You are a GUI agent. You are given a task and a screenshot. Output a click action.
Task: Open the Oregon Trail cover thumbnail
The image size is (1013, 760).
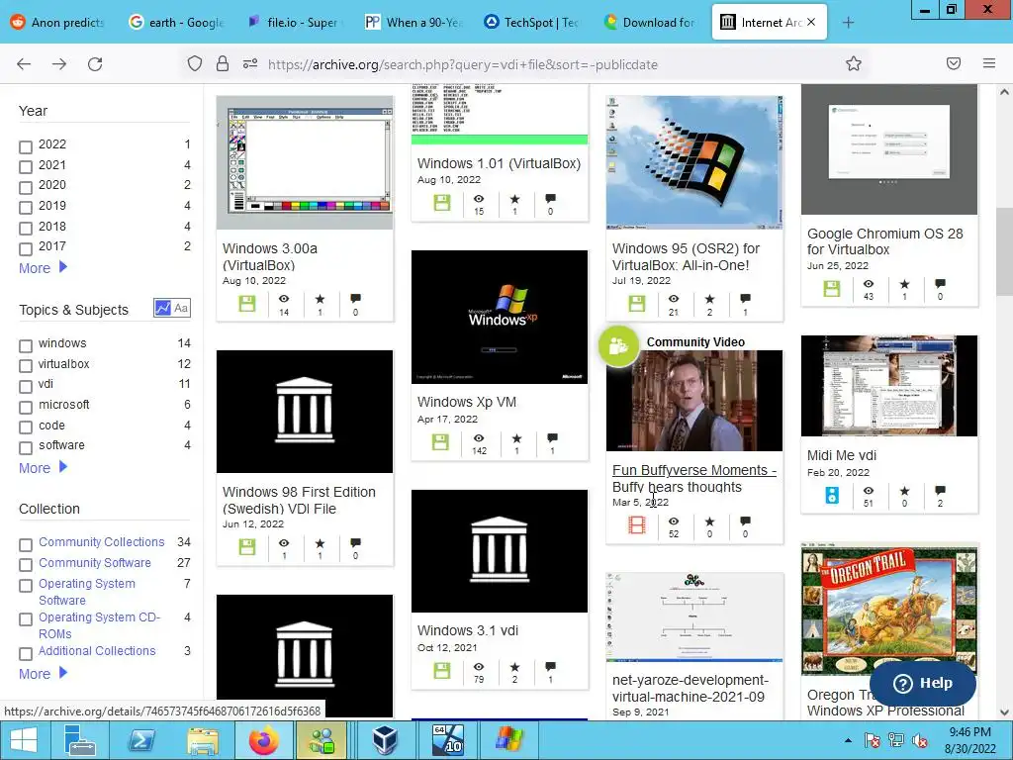889,610
